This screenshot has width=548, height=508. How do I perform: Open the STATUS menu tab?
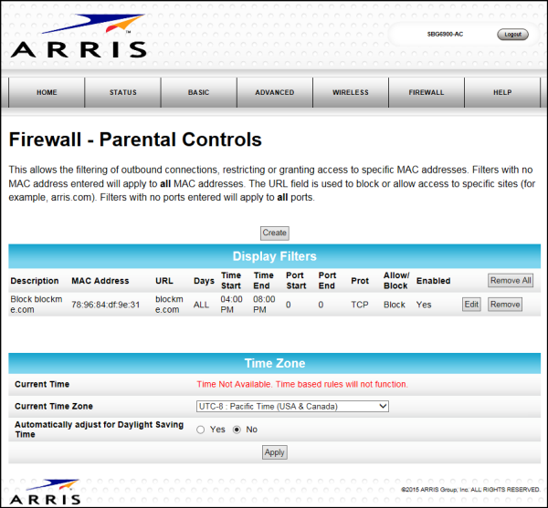click(x=122, y=92)
